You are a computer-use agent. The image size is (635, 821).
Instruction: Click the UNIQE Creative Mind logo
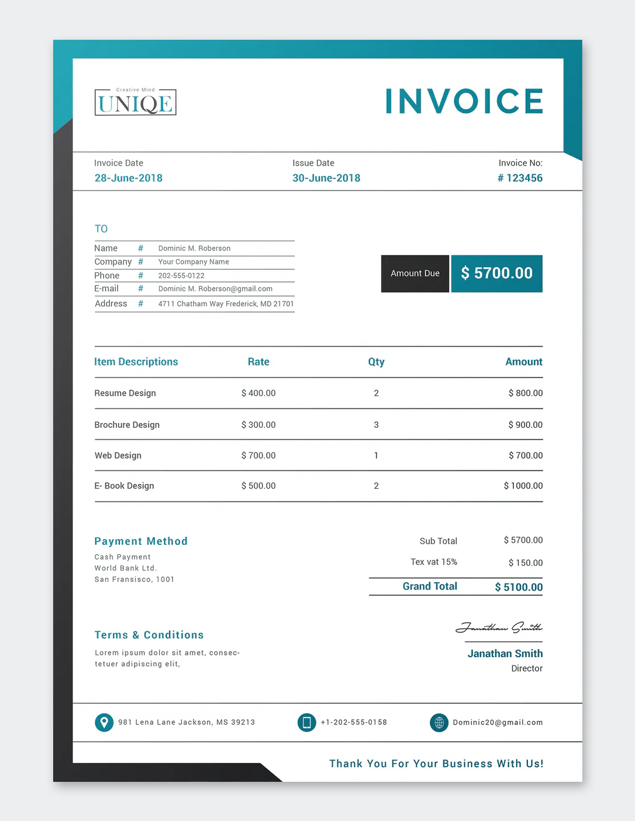136,102
